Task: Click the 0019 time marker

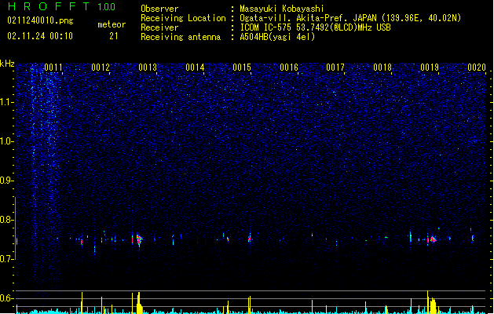Action: pyautogui.click(x=430, y=68)
